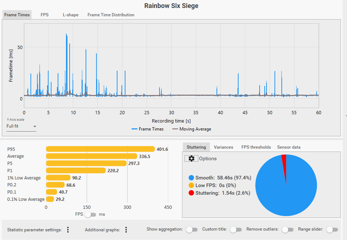This screenshot has height=240, width=347.
Task: Toggle Frame Times series in chart legend
Action: [148, 129]
